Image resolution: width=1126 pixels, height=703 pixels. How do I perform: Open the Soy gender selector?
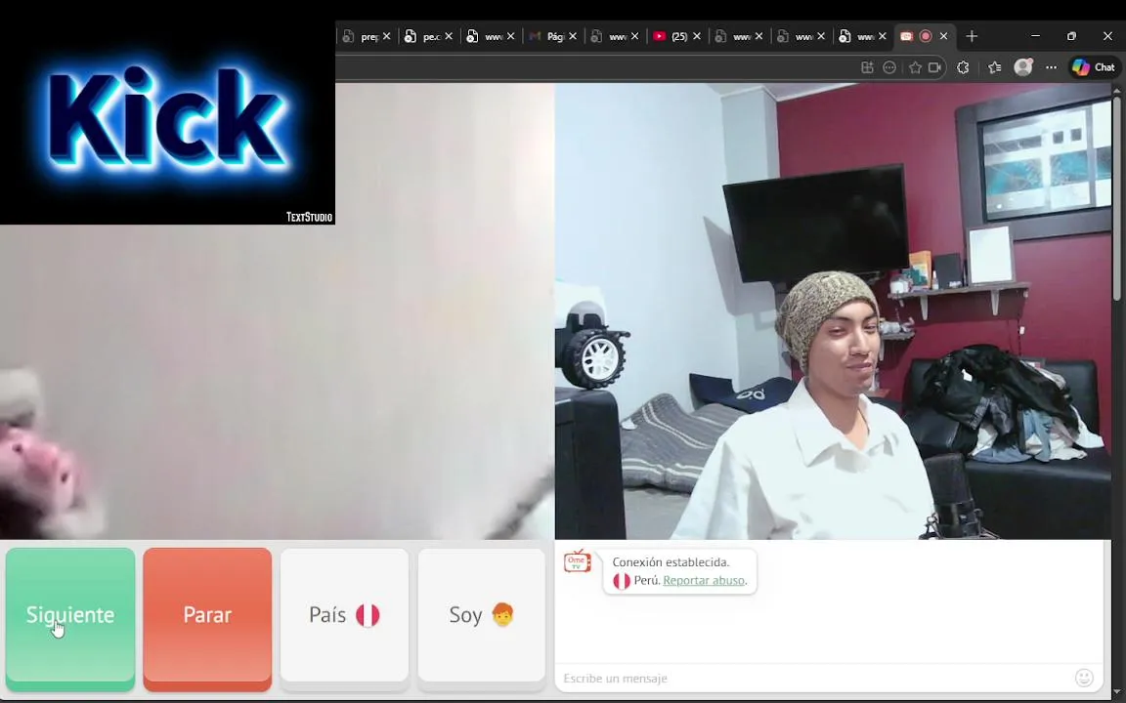point(481,615)
